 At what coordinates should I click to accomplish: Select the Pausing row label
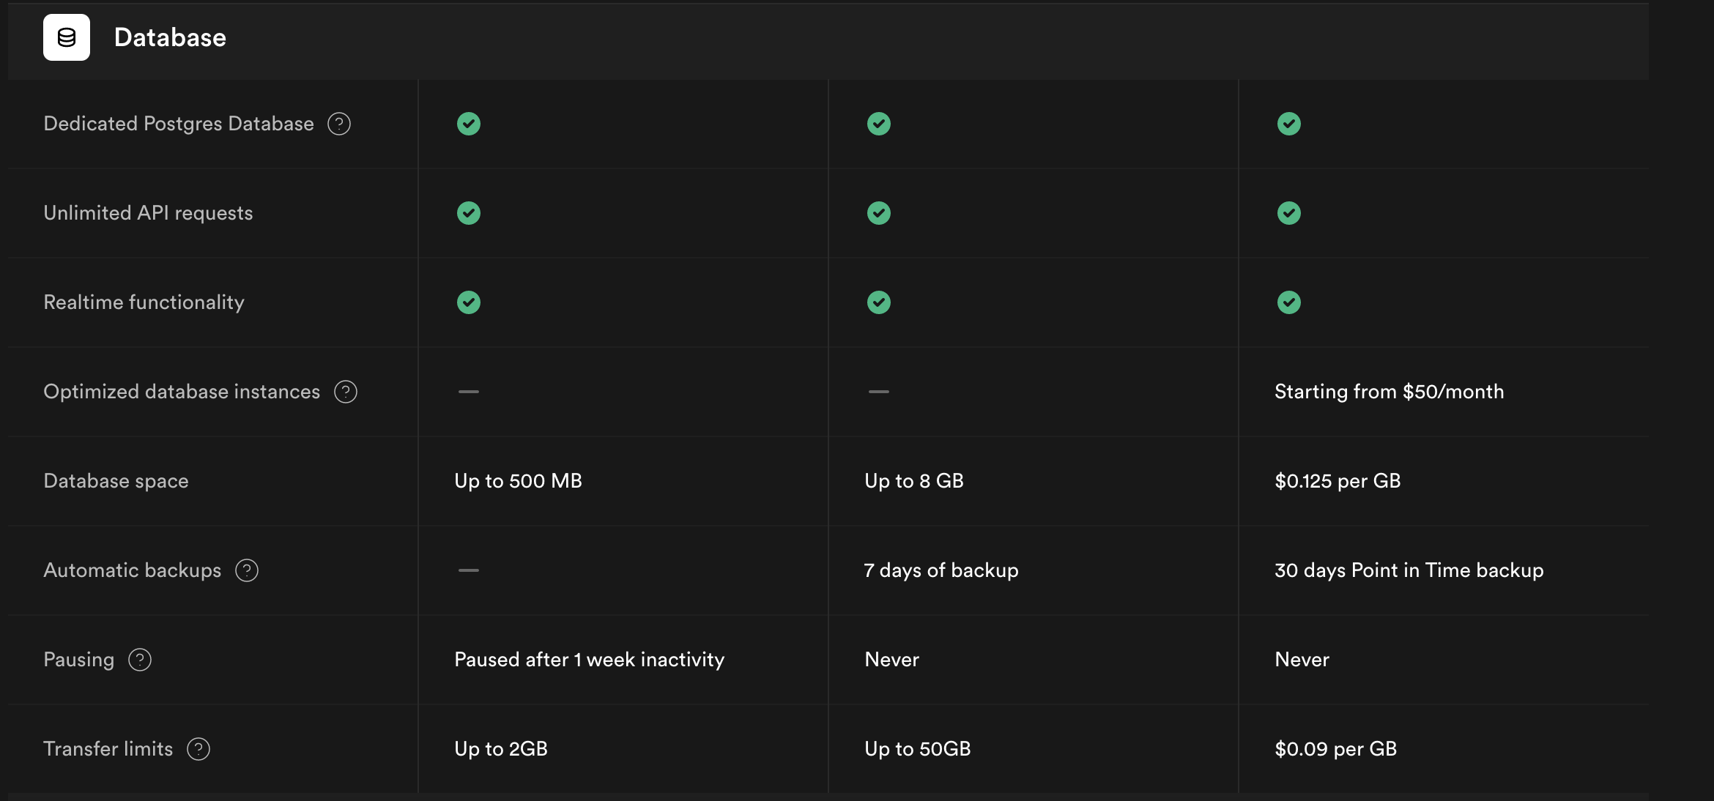click(x=79, y=660)
